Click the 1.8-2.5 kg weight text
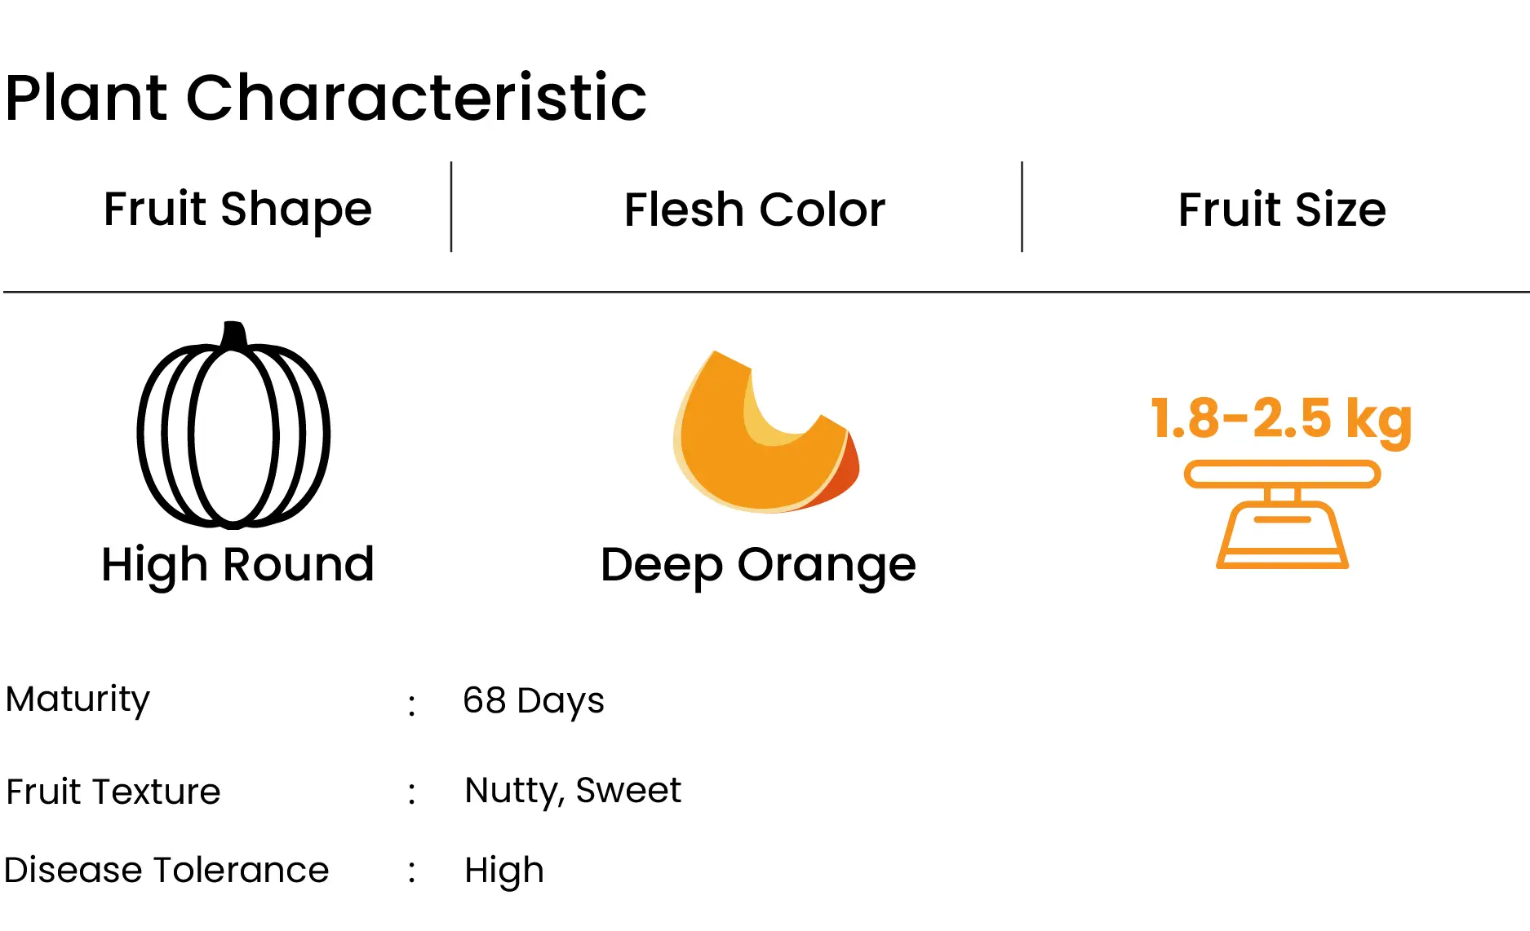The width and height of the screenshot is (1530, 931). [x=1281, y=419]
